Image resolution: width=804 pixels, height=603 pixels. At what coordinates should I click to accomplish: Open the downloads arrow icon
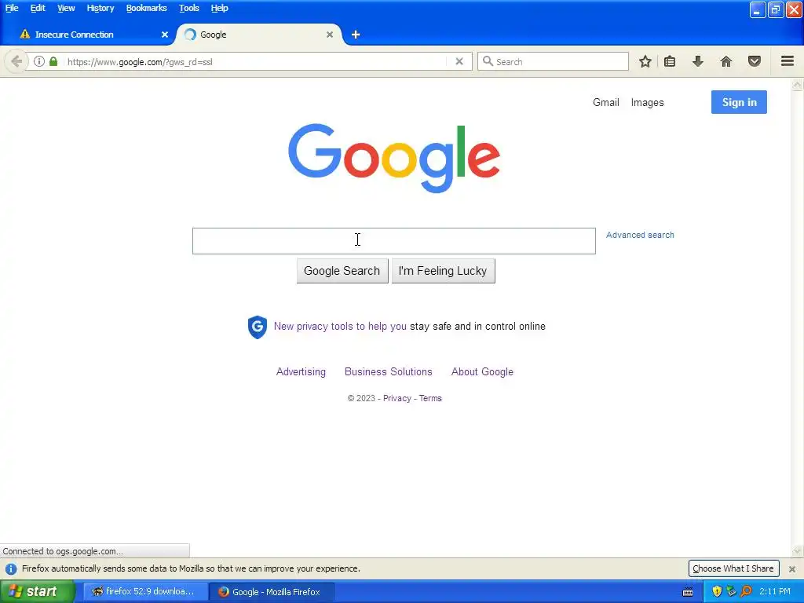[698, 61]
